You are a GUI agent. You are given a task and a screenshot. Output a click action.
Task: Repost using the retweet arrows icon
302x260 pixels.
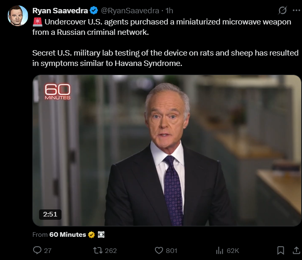[98, 250]
